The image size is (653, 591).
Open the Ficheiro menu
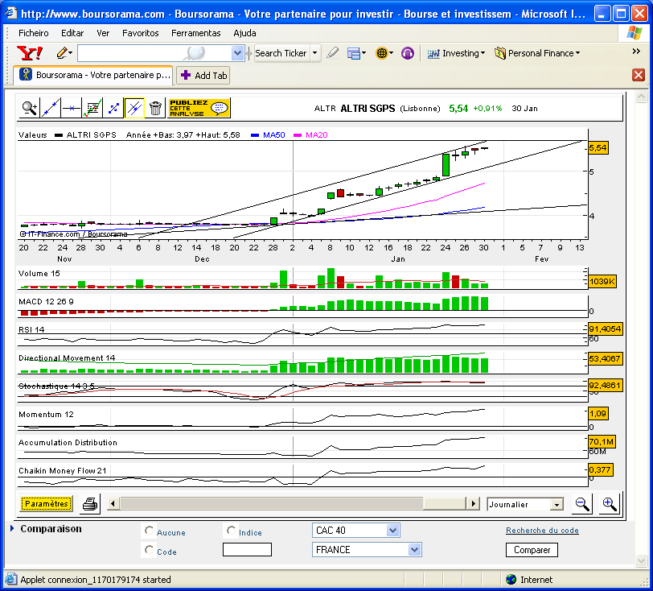pyautogui.click(x=33, y=33)
